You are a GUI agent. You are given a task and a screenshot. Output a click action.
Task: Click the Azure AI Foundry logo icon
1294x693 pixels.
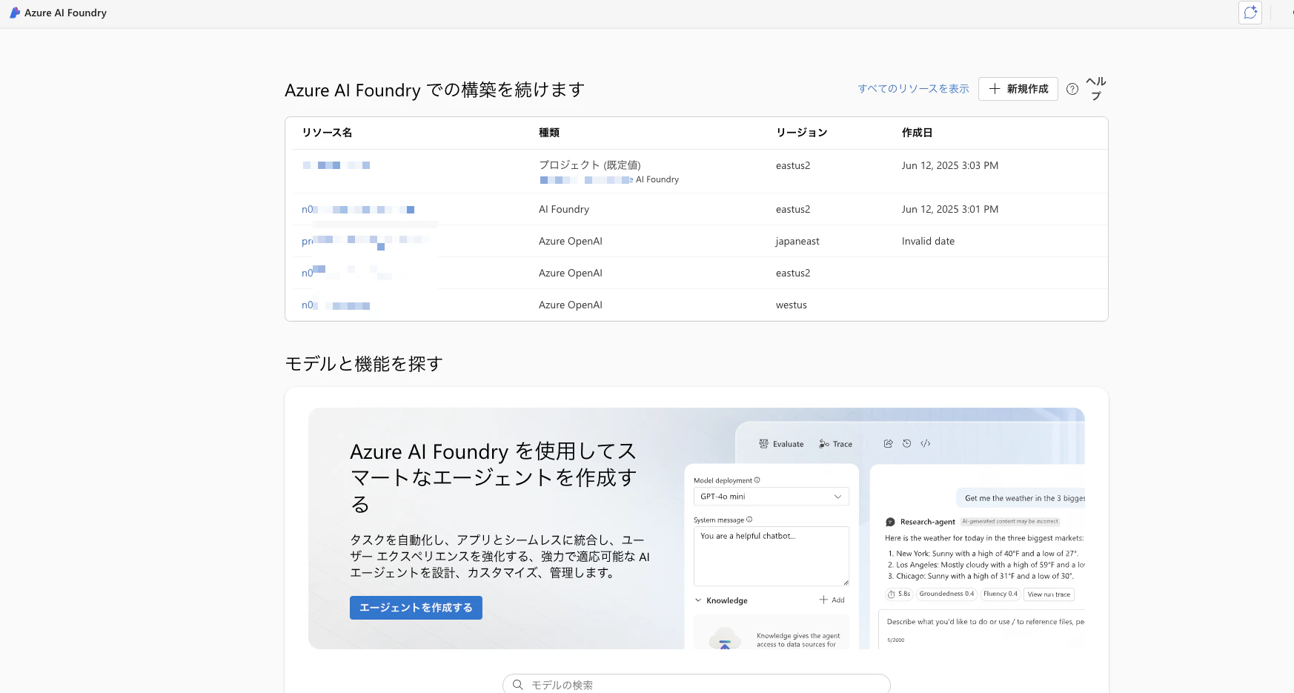point(15,13)
